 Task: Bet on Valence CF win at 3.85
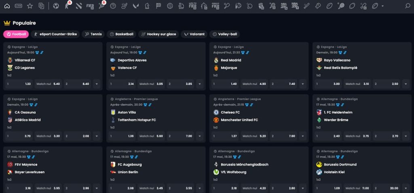click(x=180, y=84)
